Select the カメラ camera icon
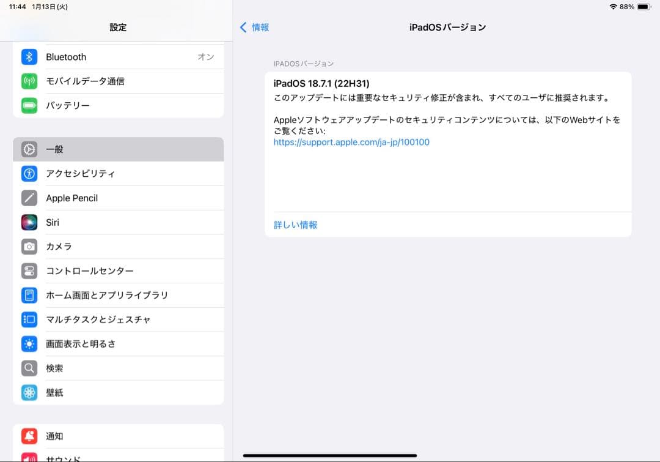This screenshot has height=462, width=660. pyautogui.click(x=29, y=247)
